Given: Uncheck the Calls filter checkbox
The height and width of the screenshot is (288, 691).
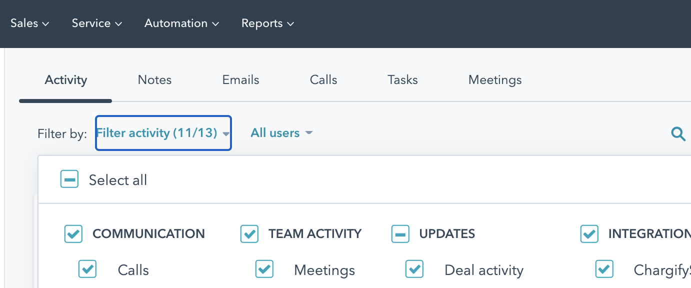Looking at the screenshot, I should (87, 269).
